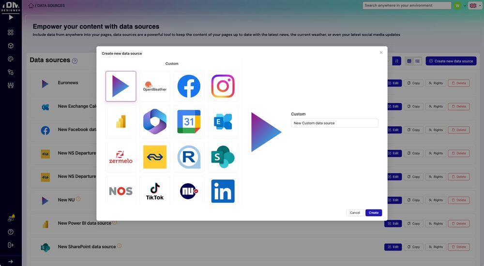Viewport: 484px width, 266px height.
Task: Select the NU.nl data source tile
Action: pos(189,191)
